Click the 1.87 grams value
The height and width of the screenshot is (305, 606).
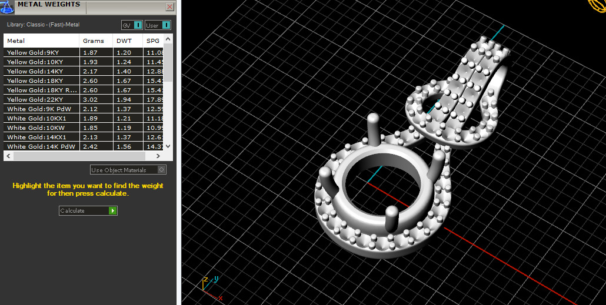90,52
